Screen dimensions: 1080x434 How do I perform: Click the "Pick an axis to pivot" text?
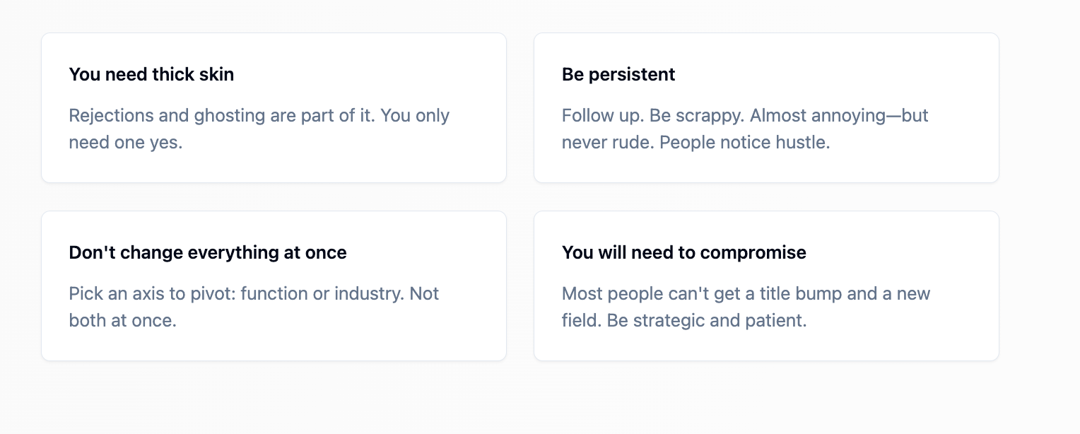tap(254, 307)
